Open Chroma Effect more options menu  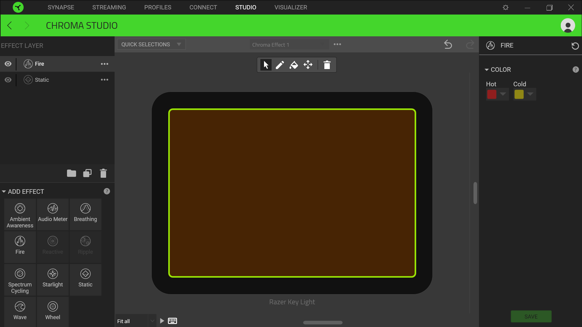tap(337, 44)
